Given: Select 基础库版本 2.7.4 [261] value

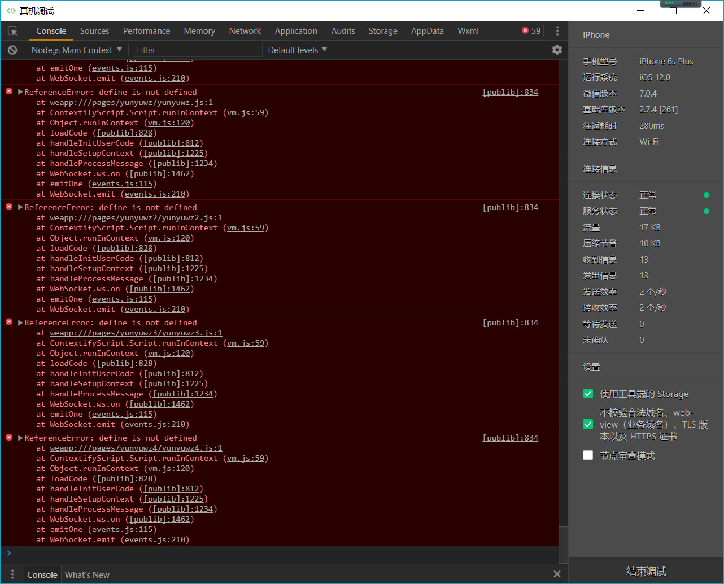Looking at the screenshot, I should 658,109.
